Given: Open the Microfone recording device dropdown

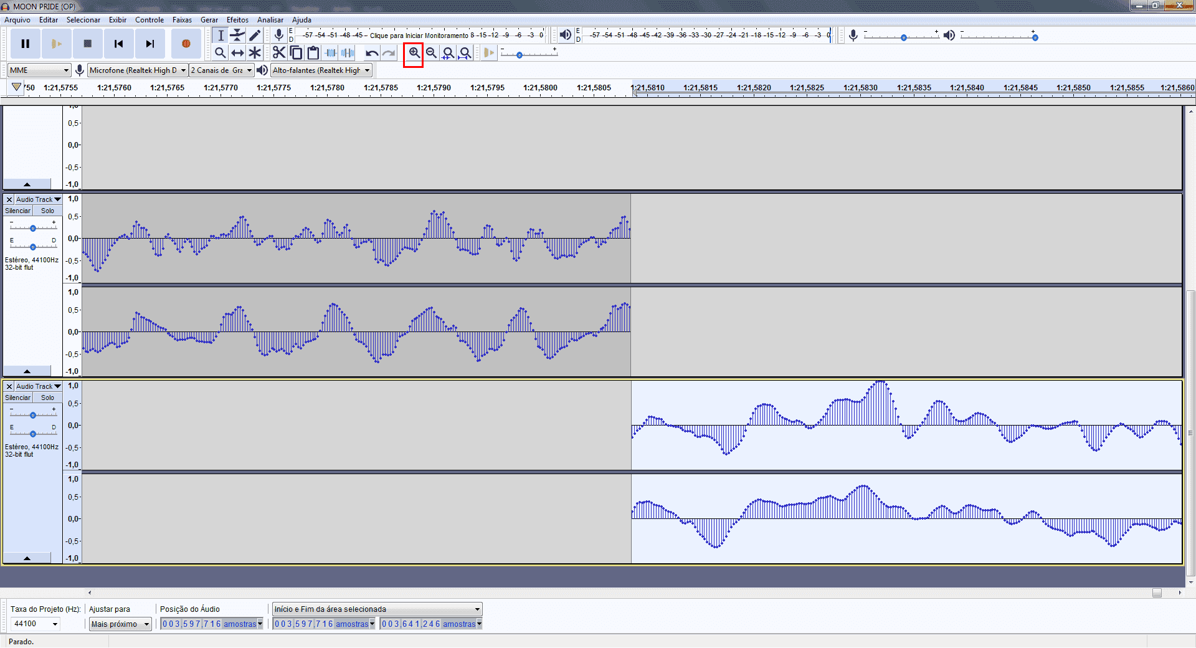Looking at the screenshot, I should coord(138,70).
